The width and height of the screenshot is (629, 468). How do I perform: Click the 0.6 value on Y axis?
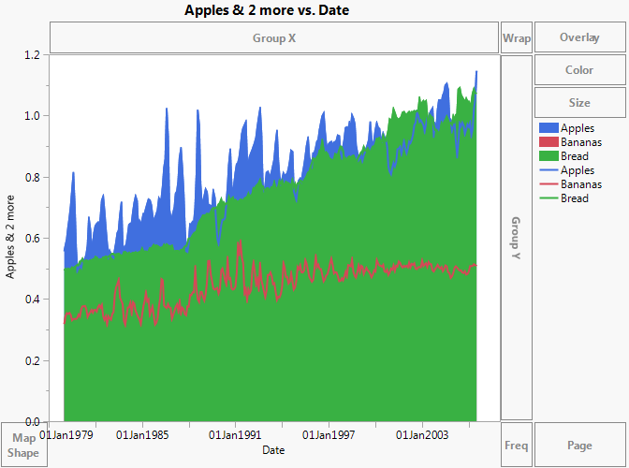point(32,238)
